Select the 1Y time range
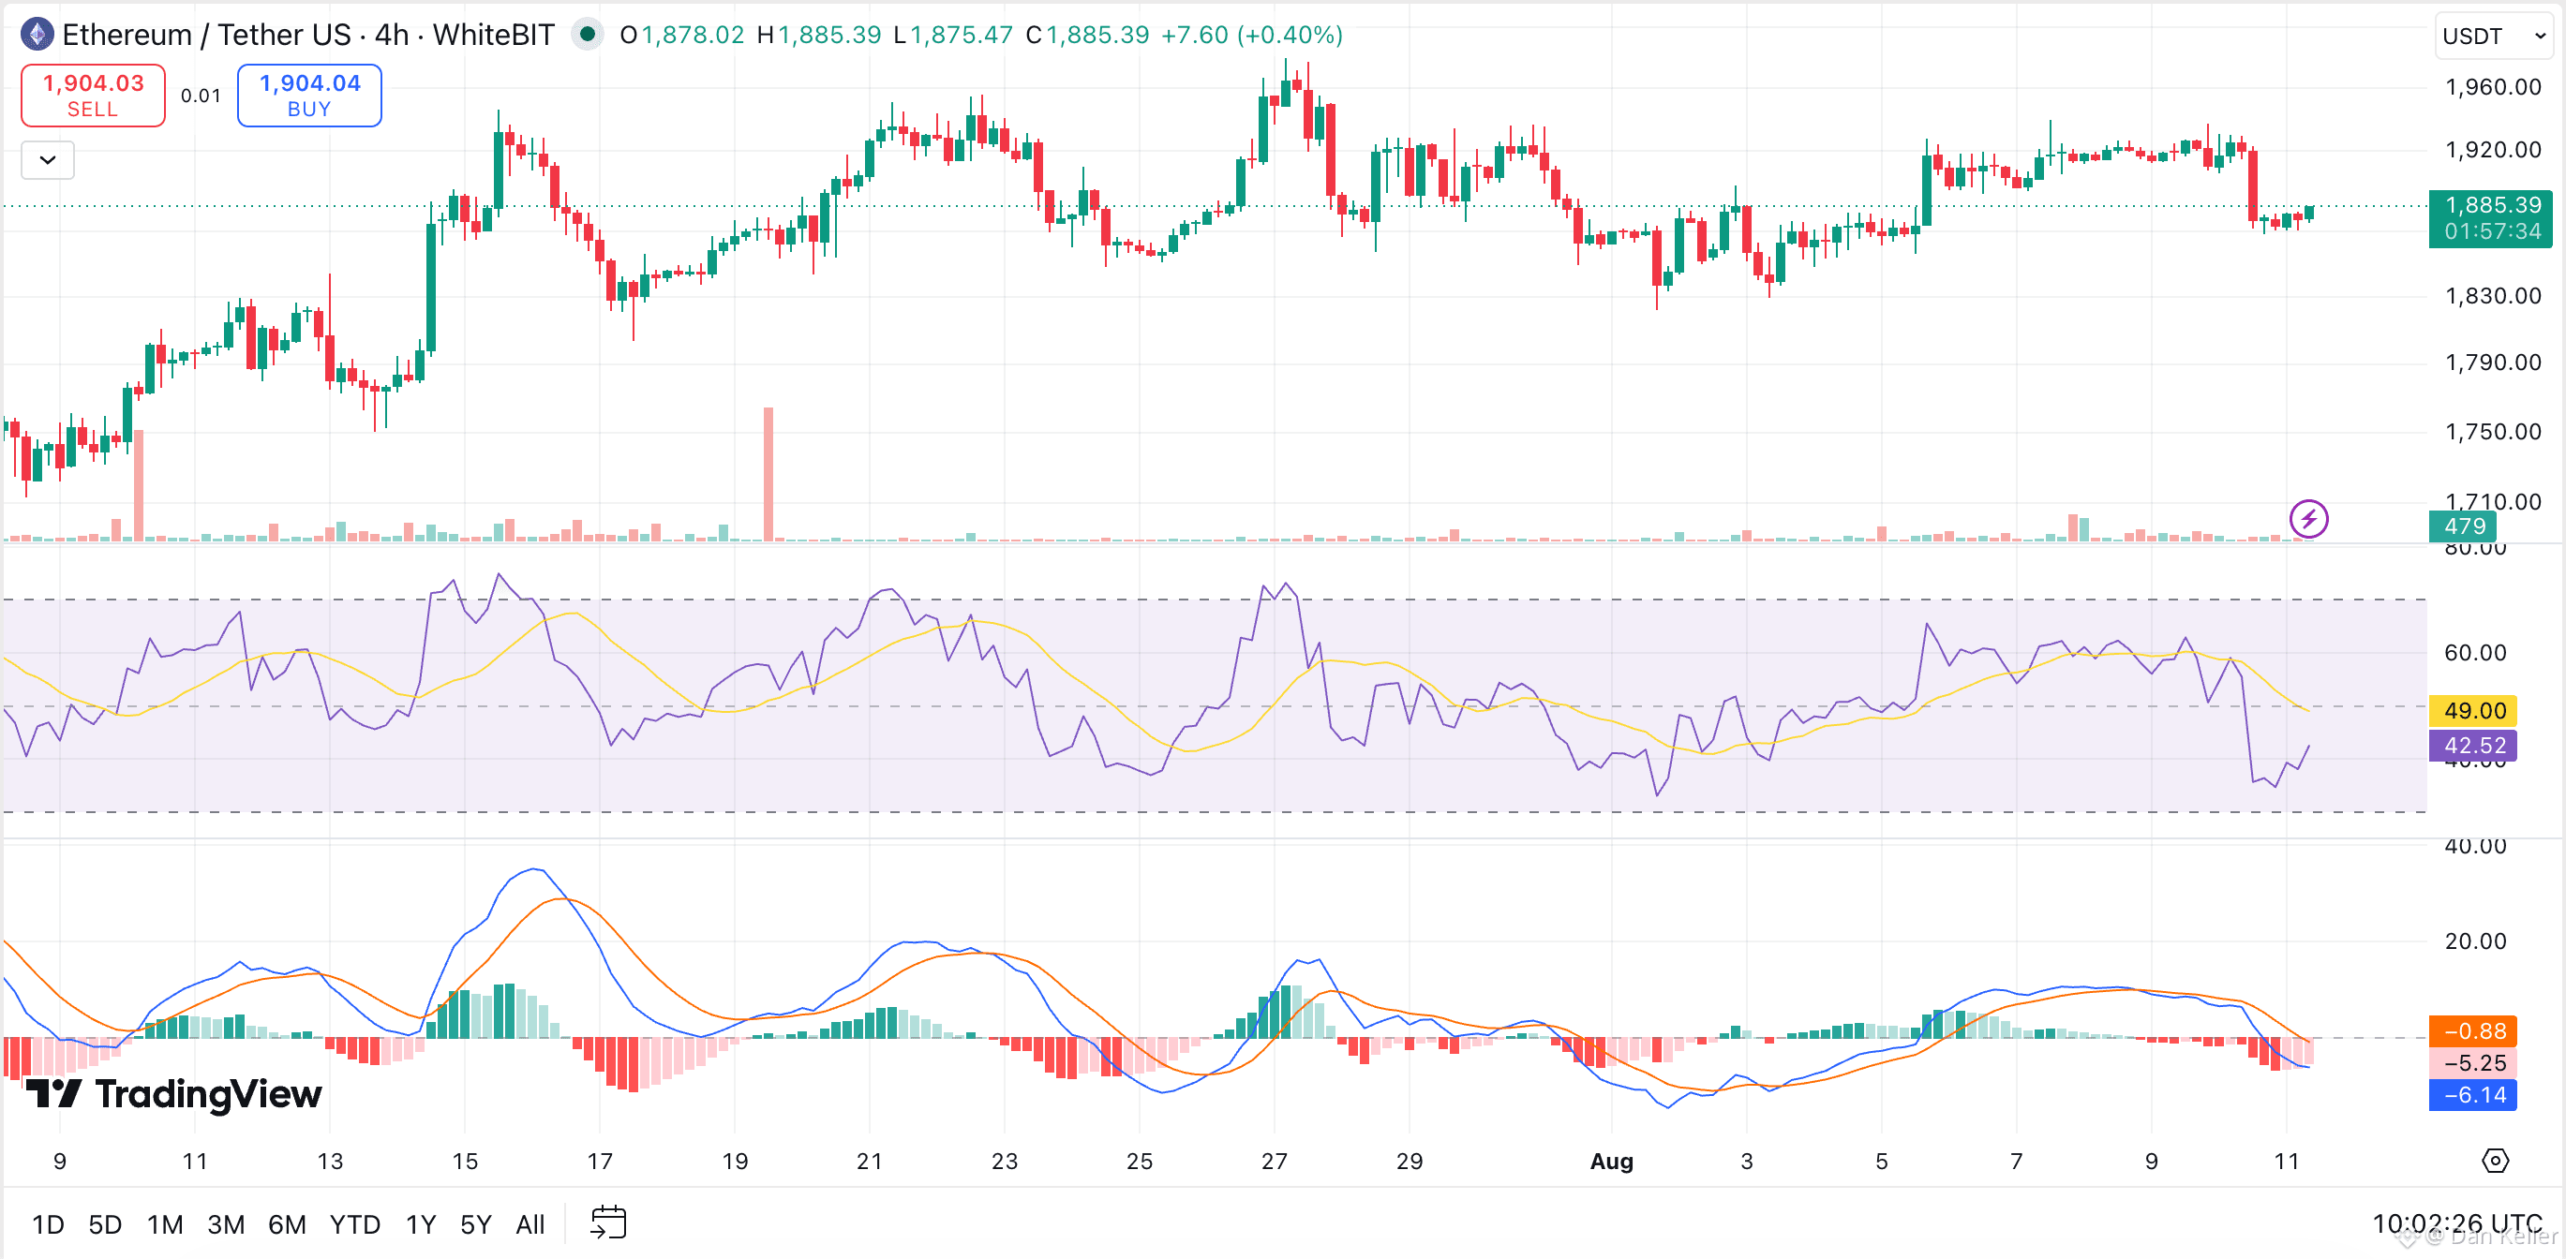Screen dimensions: 2566x1259 421,1224
